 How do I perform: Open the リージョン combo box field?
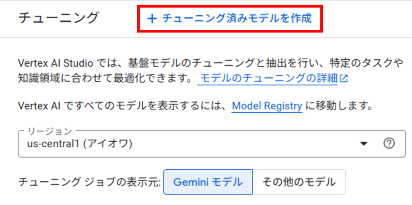click(x=212, y=144)
